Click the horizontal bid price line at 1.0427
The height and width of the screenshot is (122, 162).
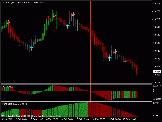tap(76, 72)
